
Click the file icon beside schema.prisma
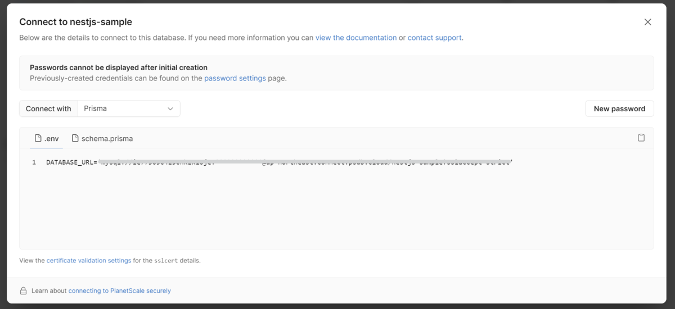[75, 138]
